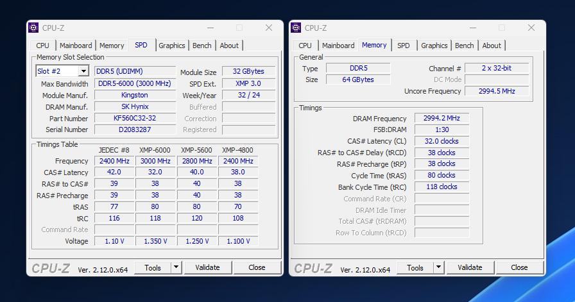The height and width of the screenshot is (302, 575).
Task: Close the left CPU-Z window via X
Action: 269,28
